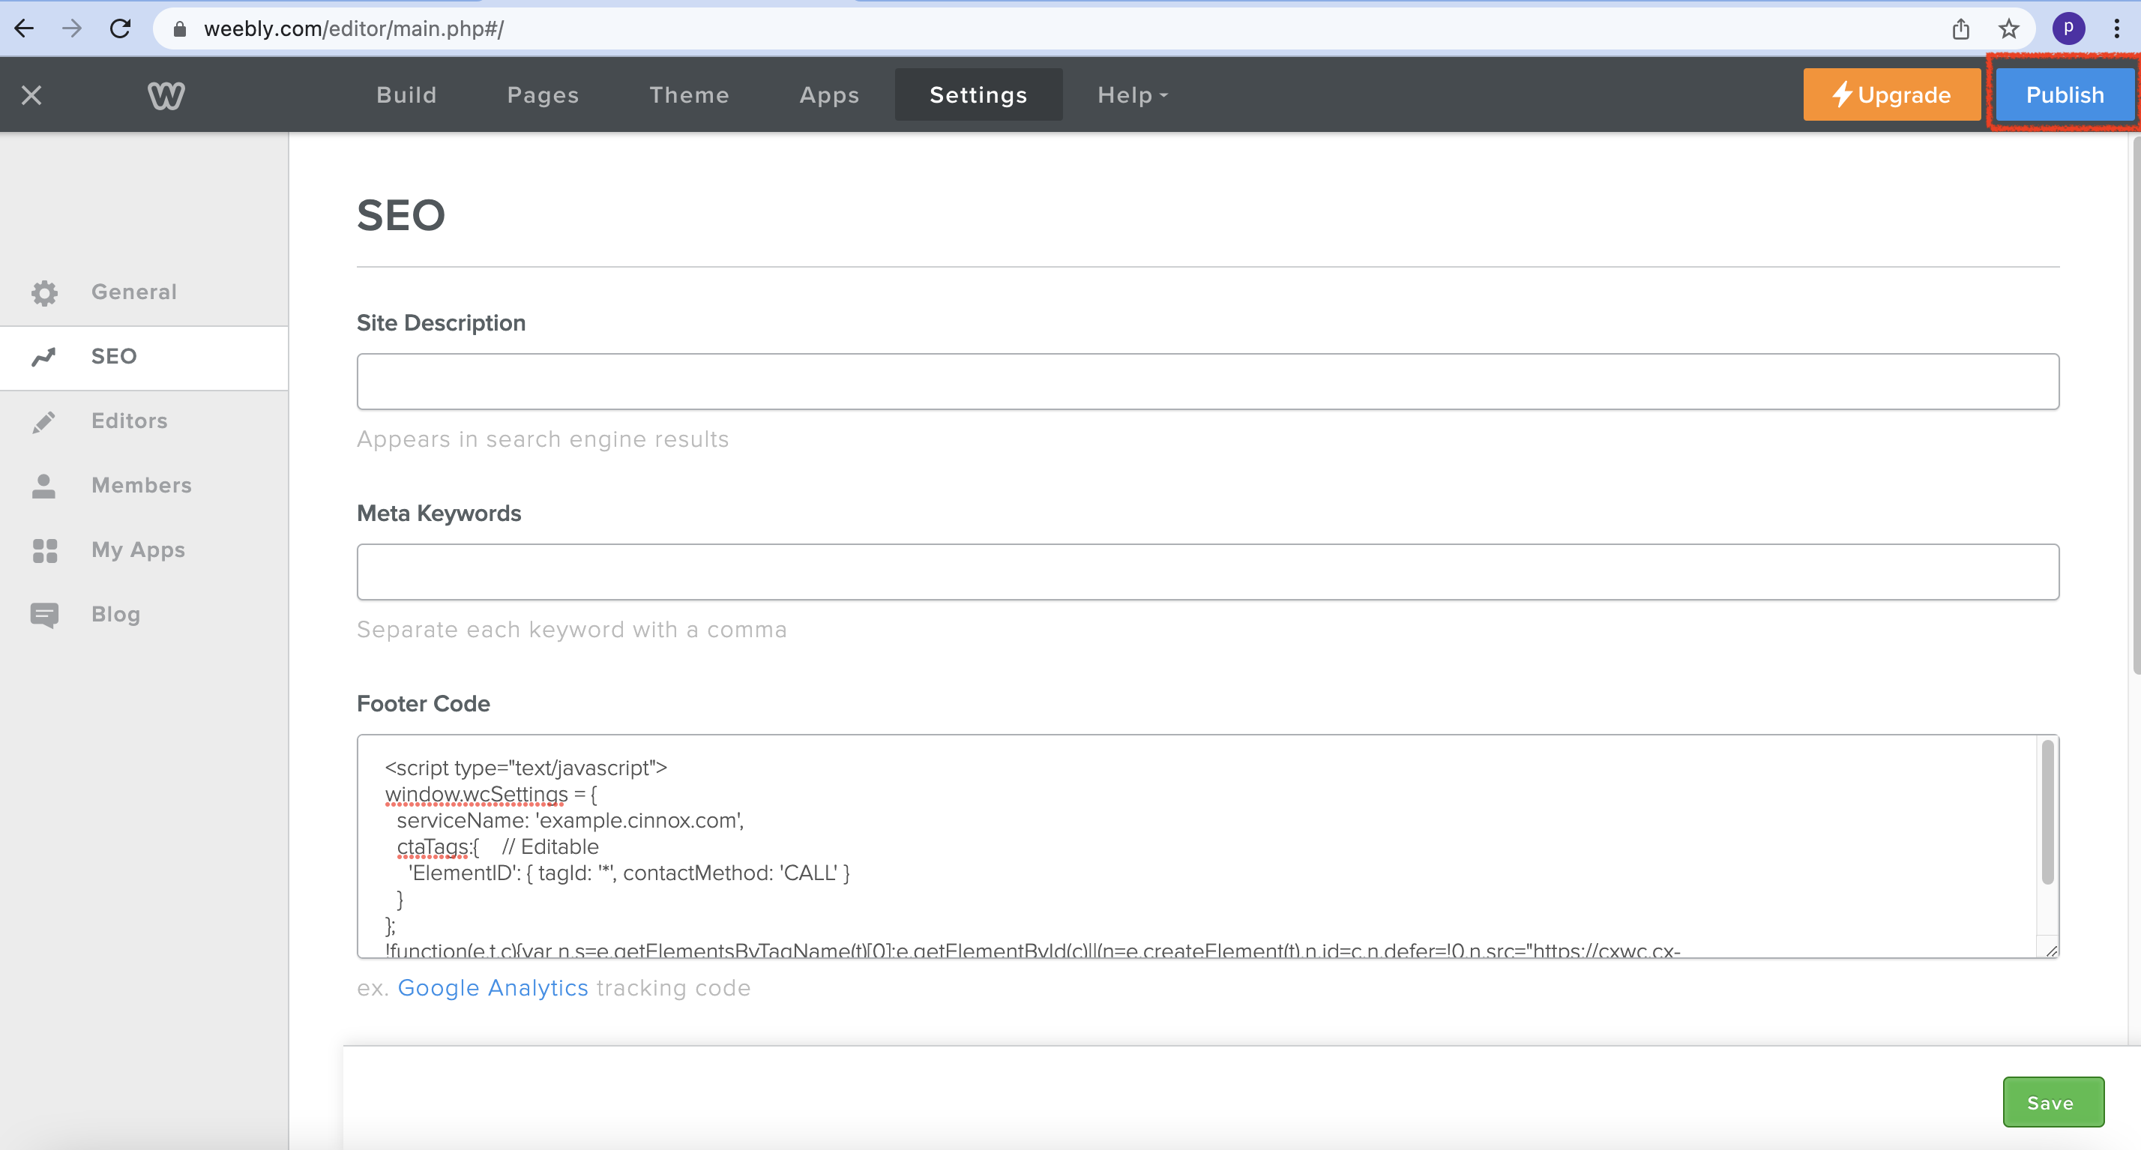Image resolution: width=2141 pixels, height=1150 pixels.
Task: Select the SEO chart icon in sidebar
Action: (44, 356)
